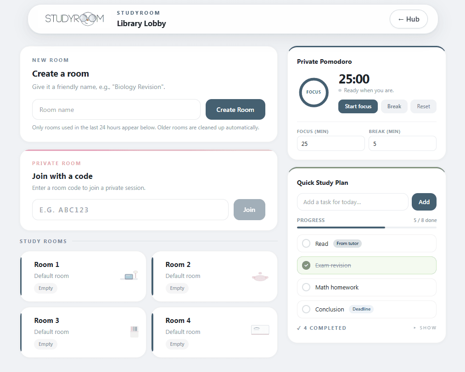Show the 4 completed tasks
465x372 pixels.
[425, 328]
